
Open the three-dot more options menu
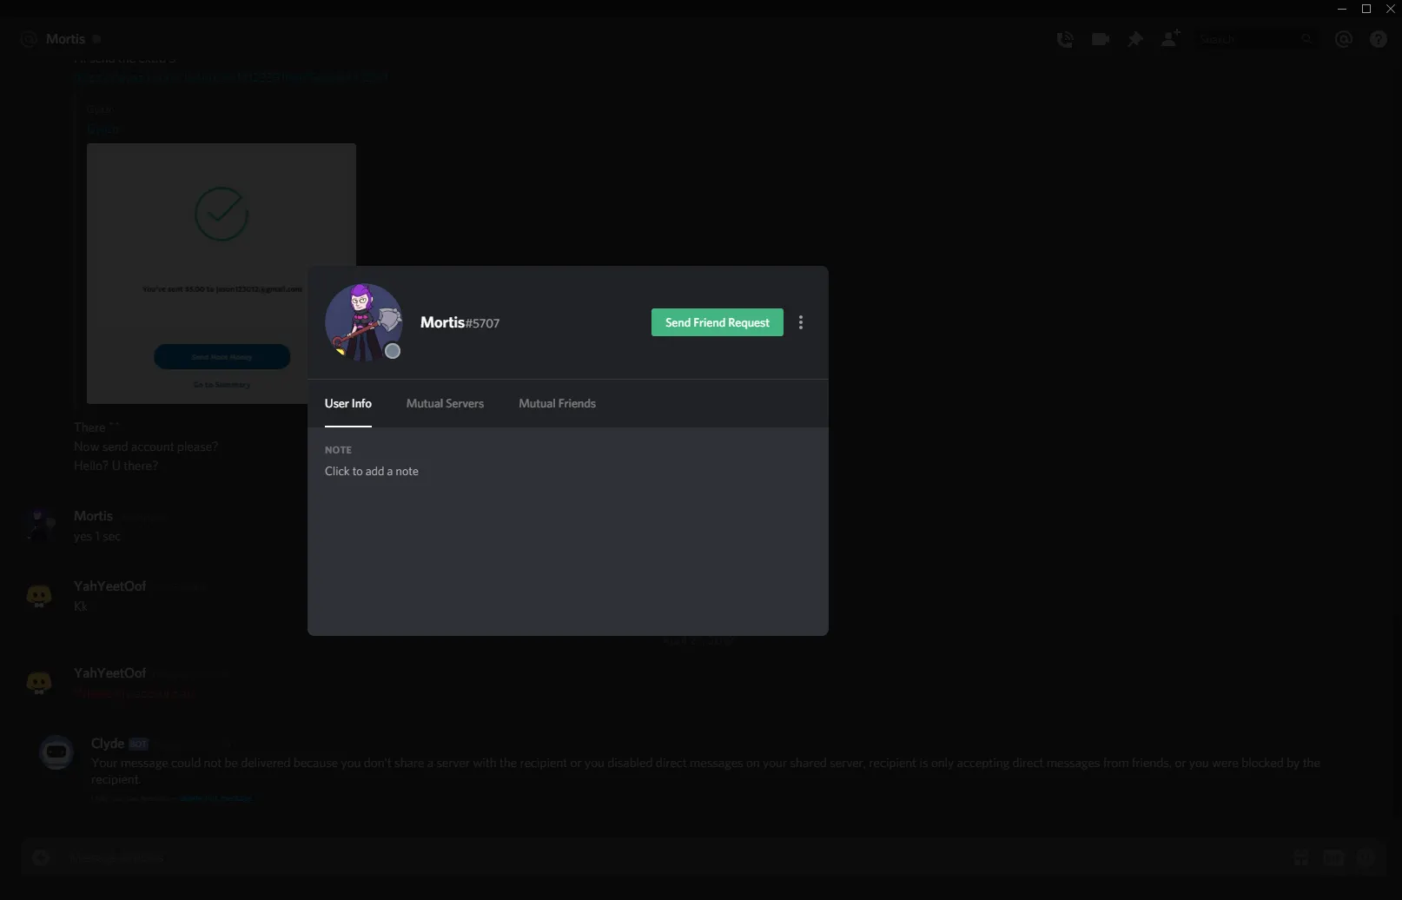(x=800, y=322)
